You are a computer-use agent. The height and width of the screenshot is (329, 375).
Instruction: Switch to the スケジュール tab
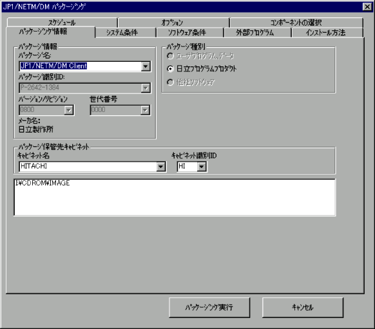[x=63, y=23]
